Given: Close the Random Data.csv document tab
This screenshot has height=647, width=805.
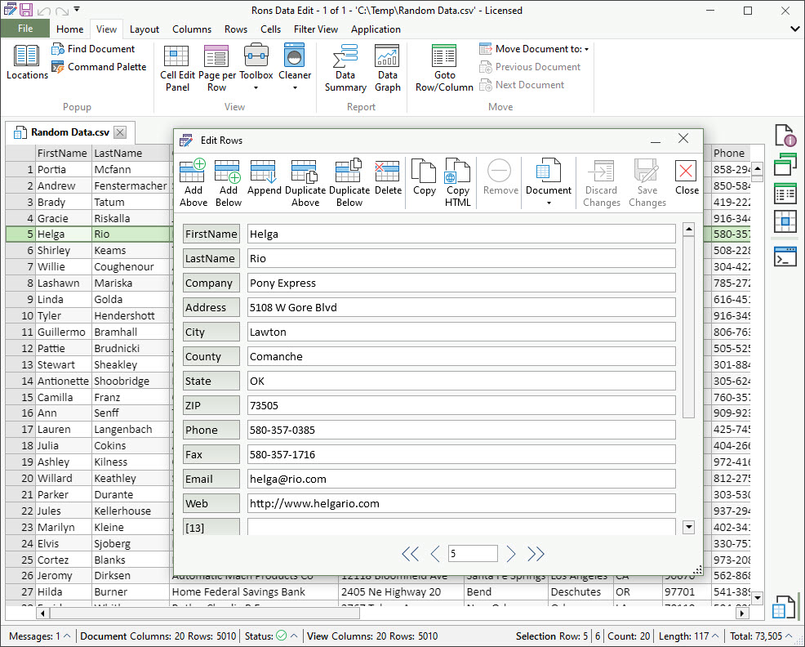Looking at the screenshot, I should click(x=120, y=132).
